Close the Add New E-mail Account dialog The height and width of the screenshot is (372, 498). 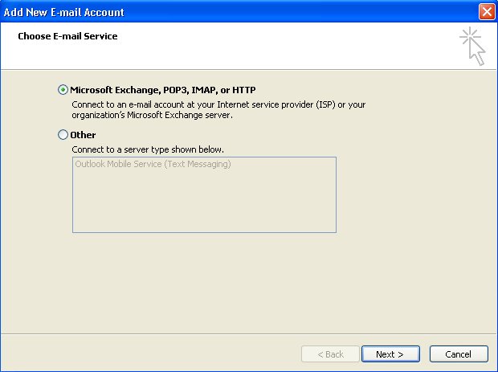(x=487, y=12)
